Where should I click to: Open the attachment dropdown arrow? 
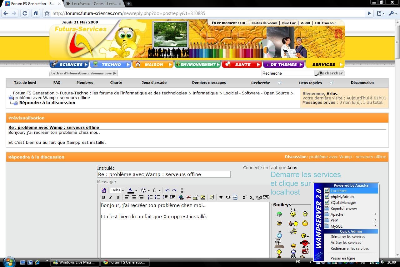(x=160, y=190)
